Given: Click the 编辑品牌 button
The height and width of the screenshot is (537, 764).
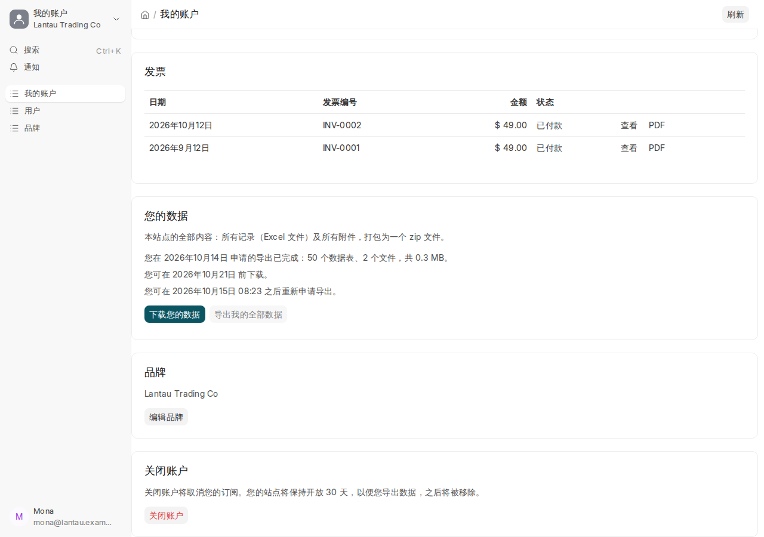Looking at the screenshot, I should tap(166, 417).
